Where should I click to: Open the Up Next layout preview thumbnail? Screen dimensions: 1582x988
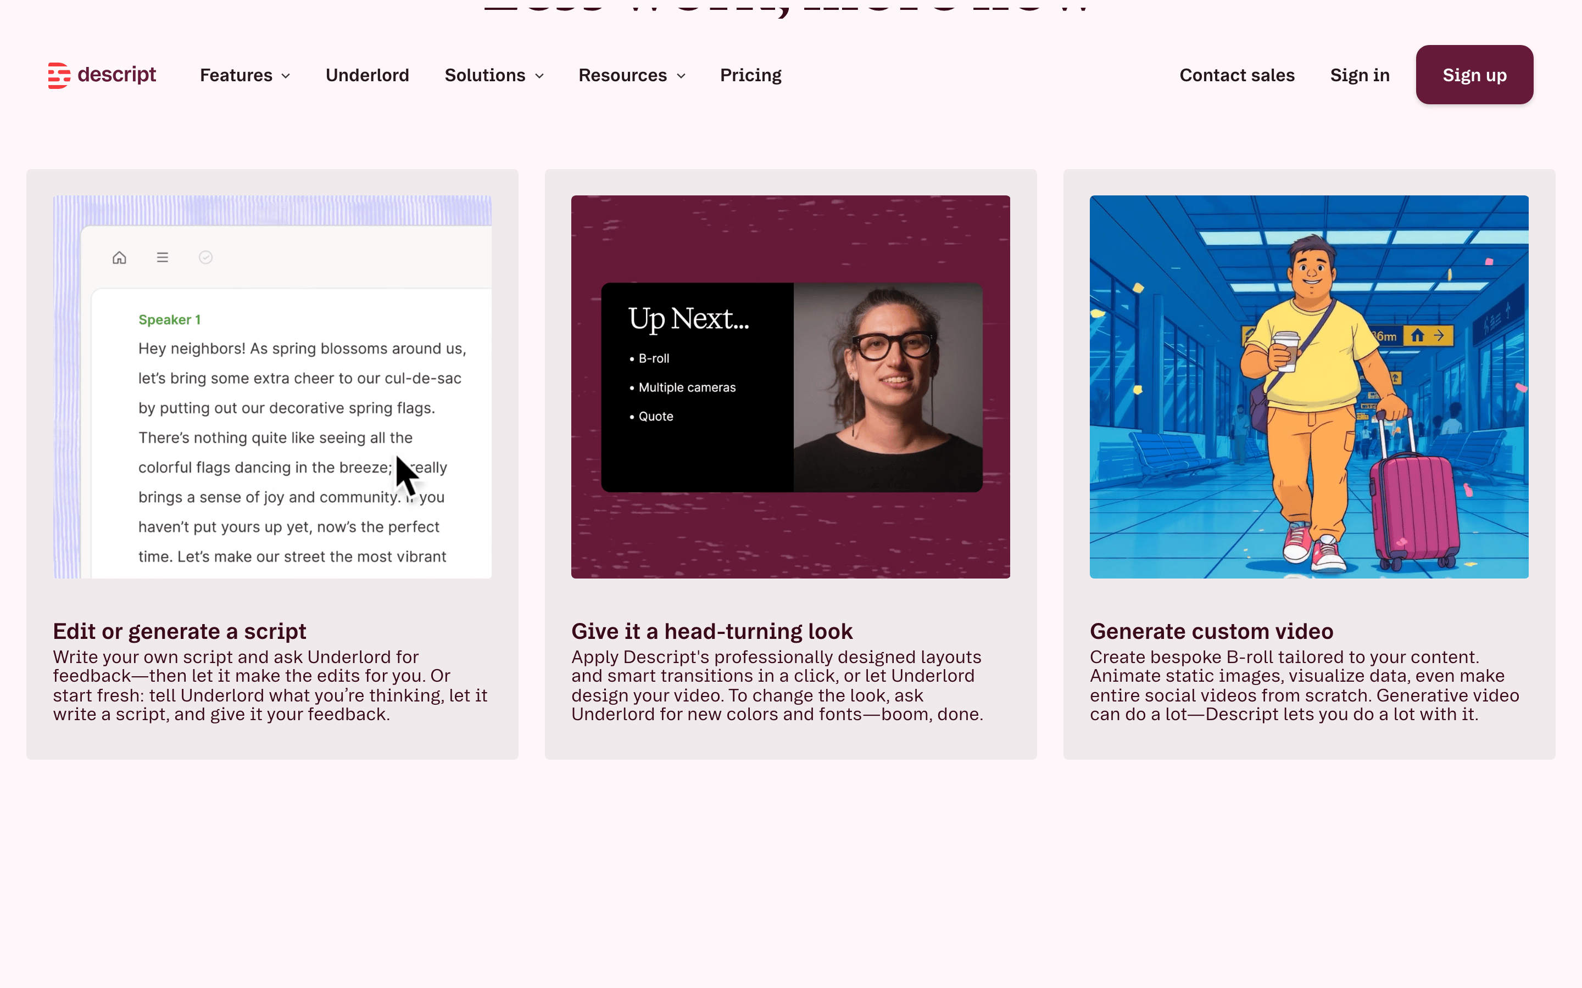[790, 387]
